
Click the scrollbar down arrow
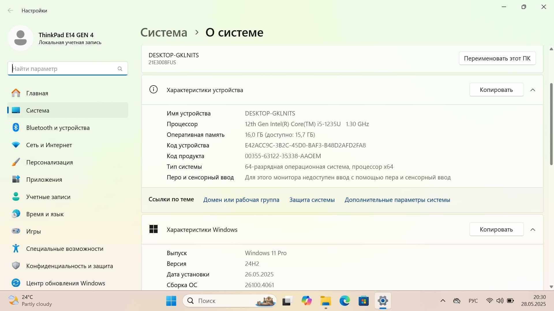coord(551,287)
